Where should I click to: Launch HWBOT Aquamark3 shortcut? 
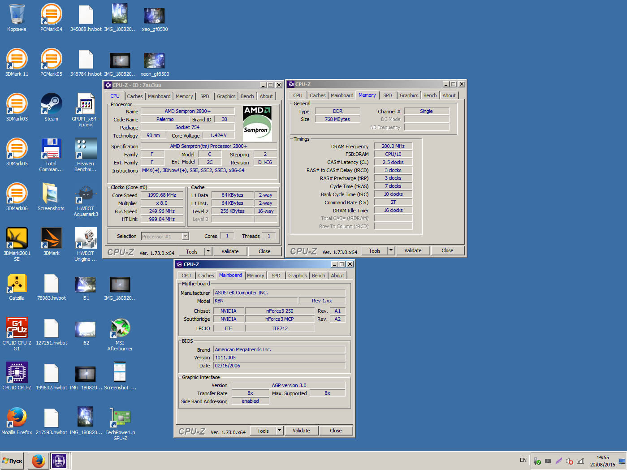click(86, 200)
